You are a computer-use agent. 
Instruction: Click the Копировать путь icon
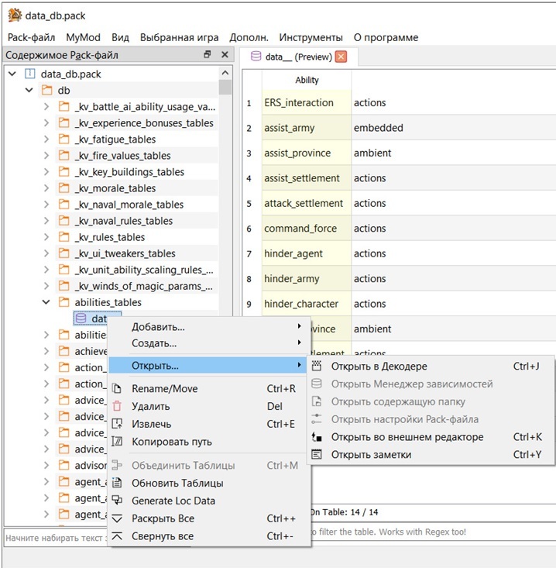[x=117, y=442]
